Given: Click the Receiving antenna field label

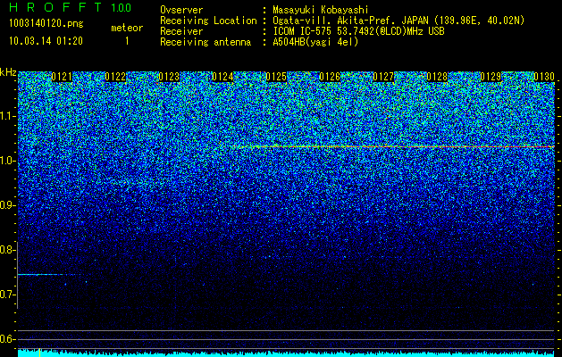Looking at the screenshot, I should (x=206, y=42).
